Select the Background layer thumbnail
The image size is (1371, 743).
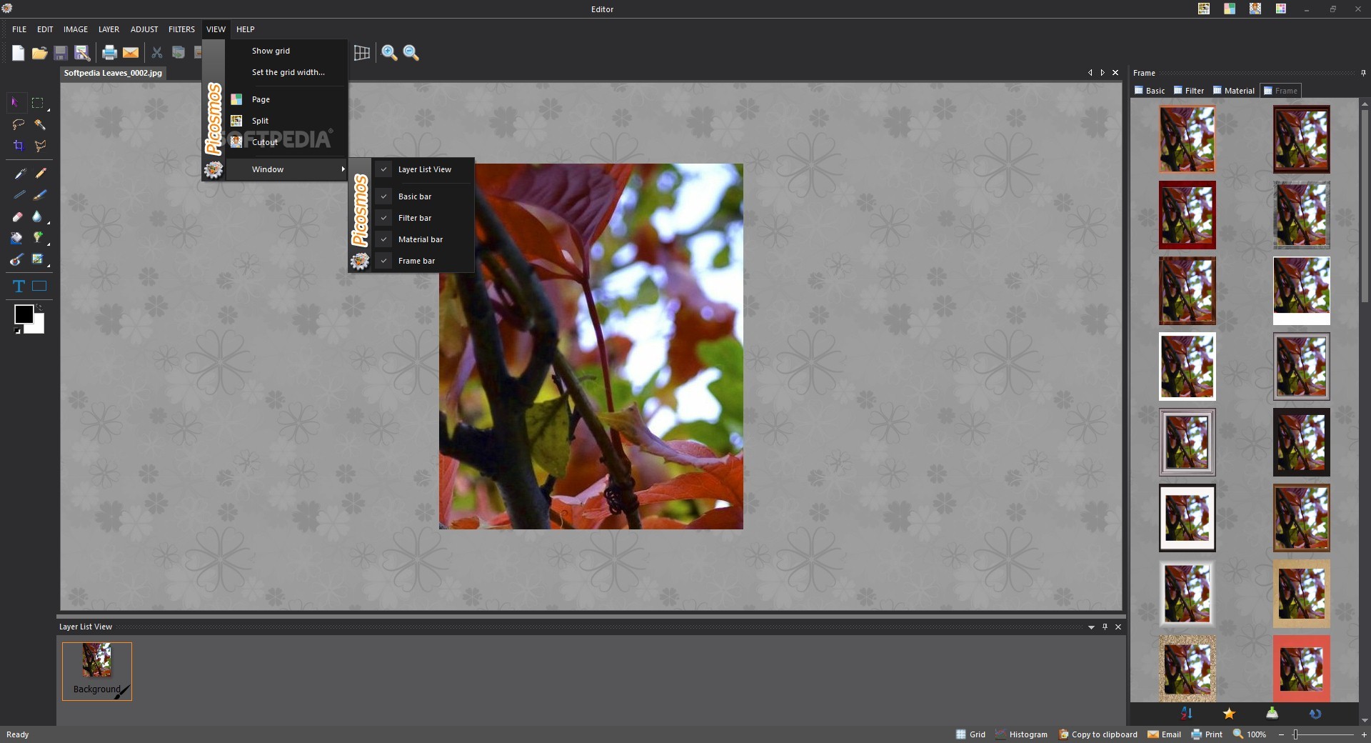[97, 672]
